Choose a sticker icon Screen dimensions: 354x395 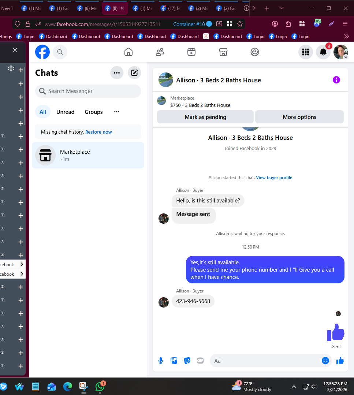tap(187, 361)
